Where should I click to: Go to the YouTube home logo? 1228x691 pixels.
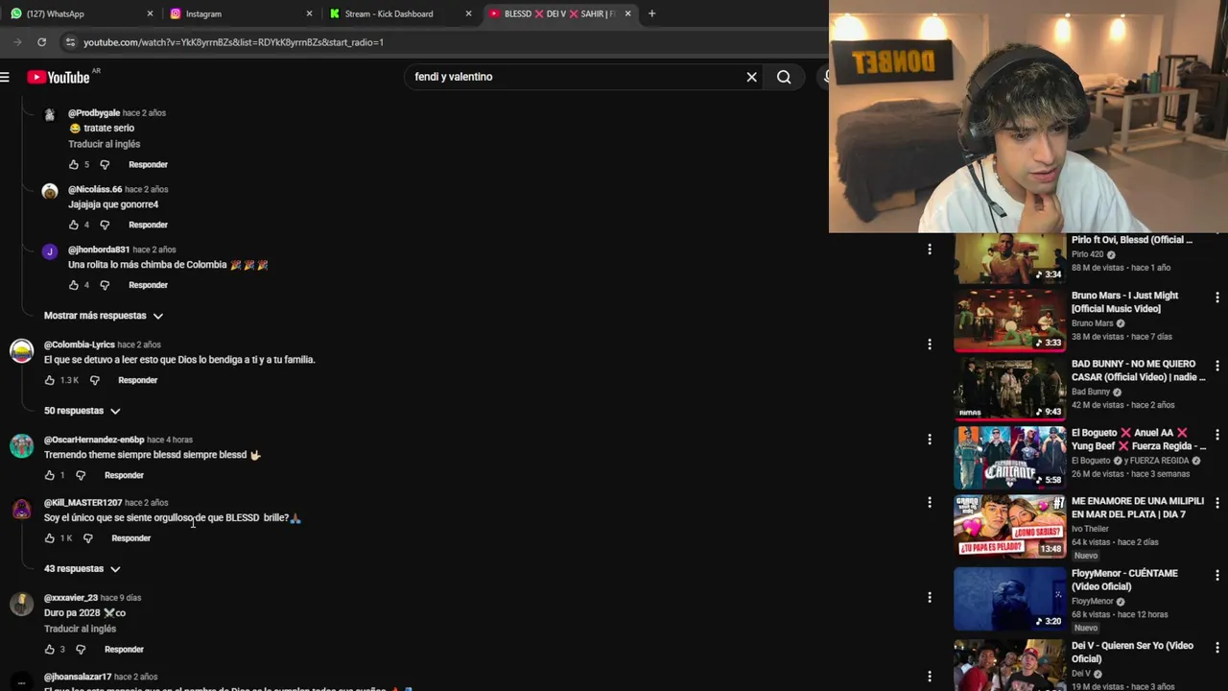(x=59, y=77)
